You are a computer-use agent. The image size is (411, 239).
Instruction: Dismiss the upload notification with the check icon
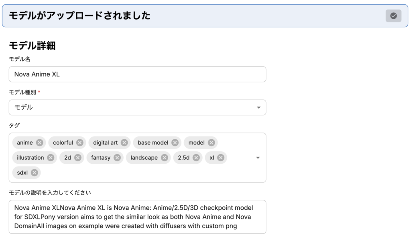click(x=393, y=16)
